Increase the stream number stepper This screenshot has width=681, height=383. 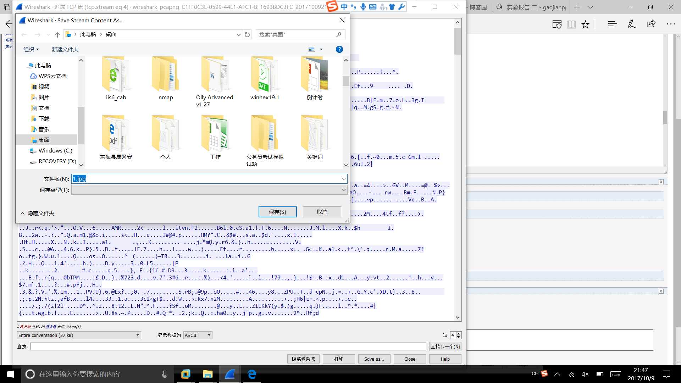(459, 333)
